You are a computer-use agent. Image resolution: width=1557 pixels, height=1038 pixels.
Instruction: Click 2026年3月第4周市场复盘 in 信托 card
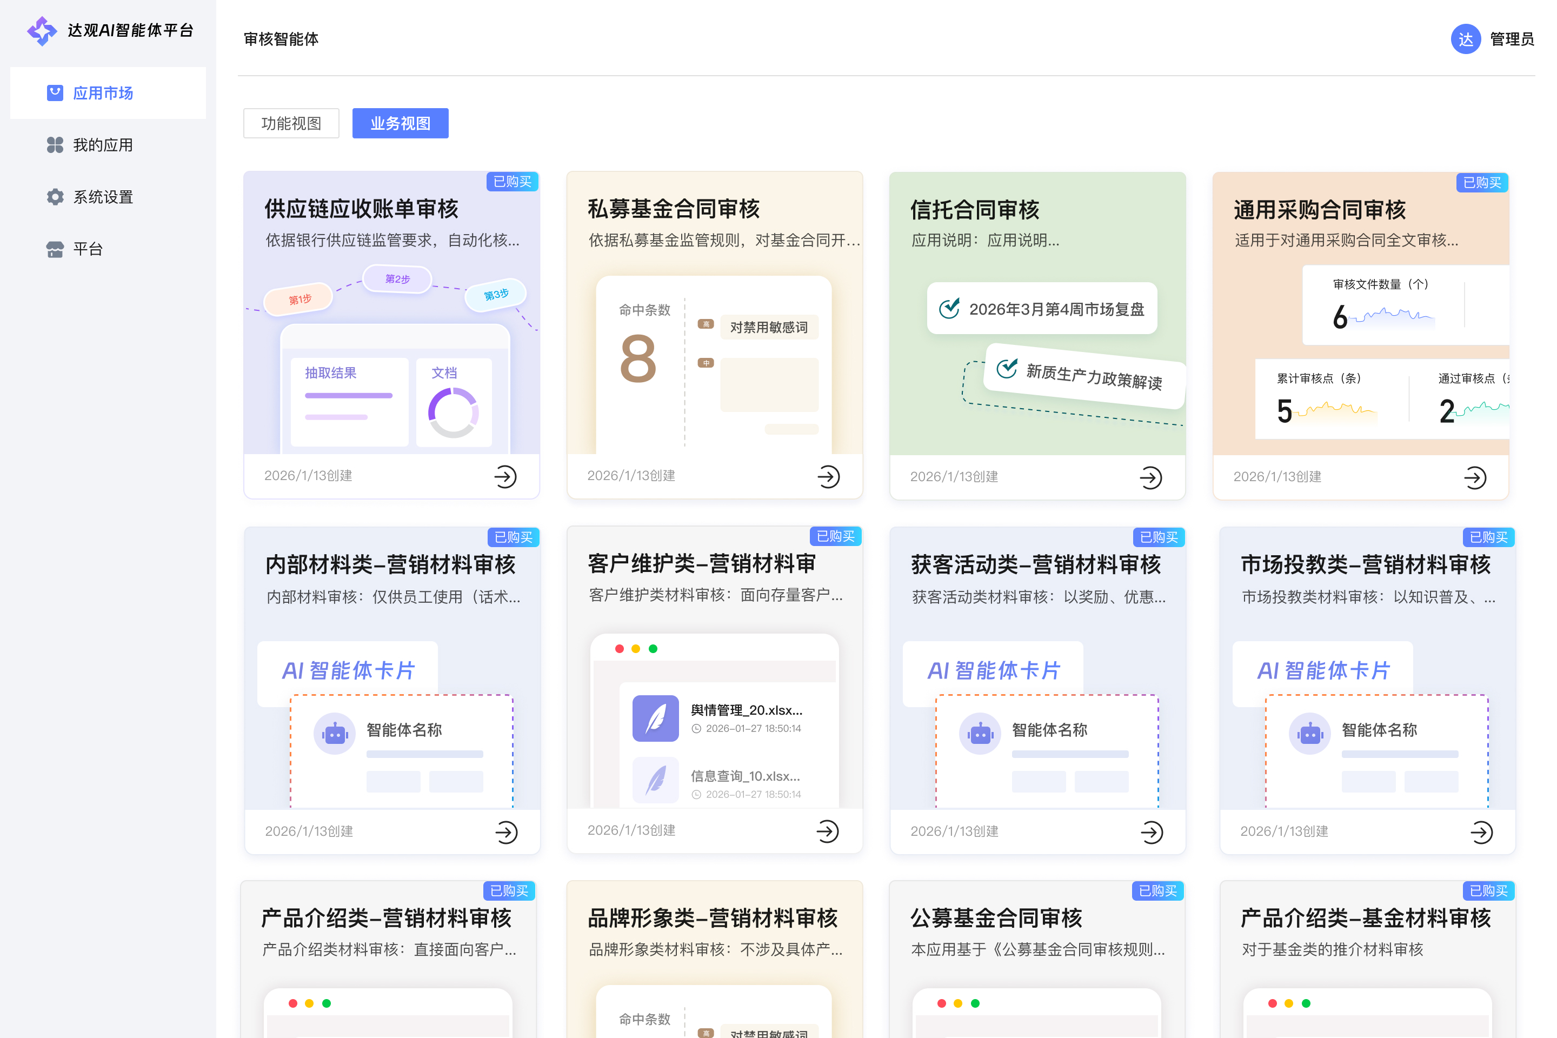tap(1042, 309)
